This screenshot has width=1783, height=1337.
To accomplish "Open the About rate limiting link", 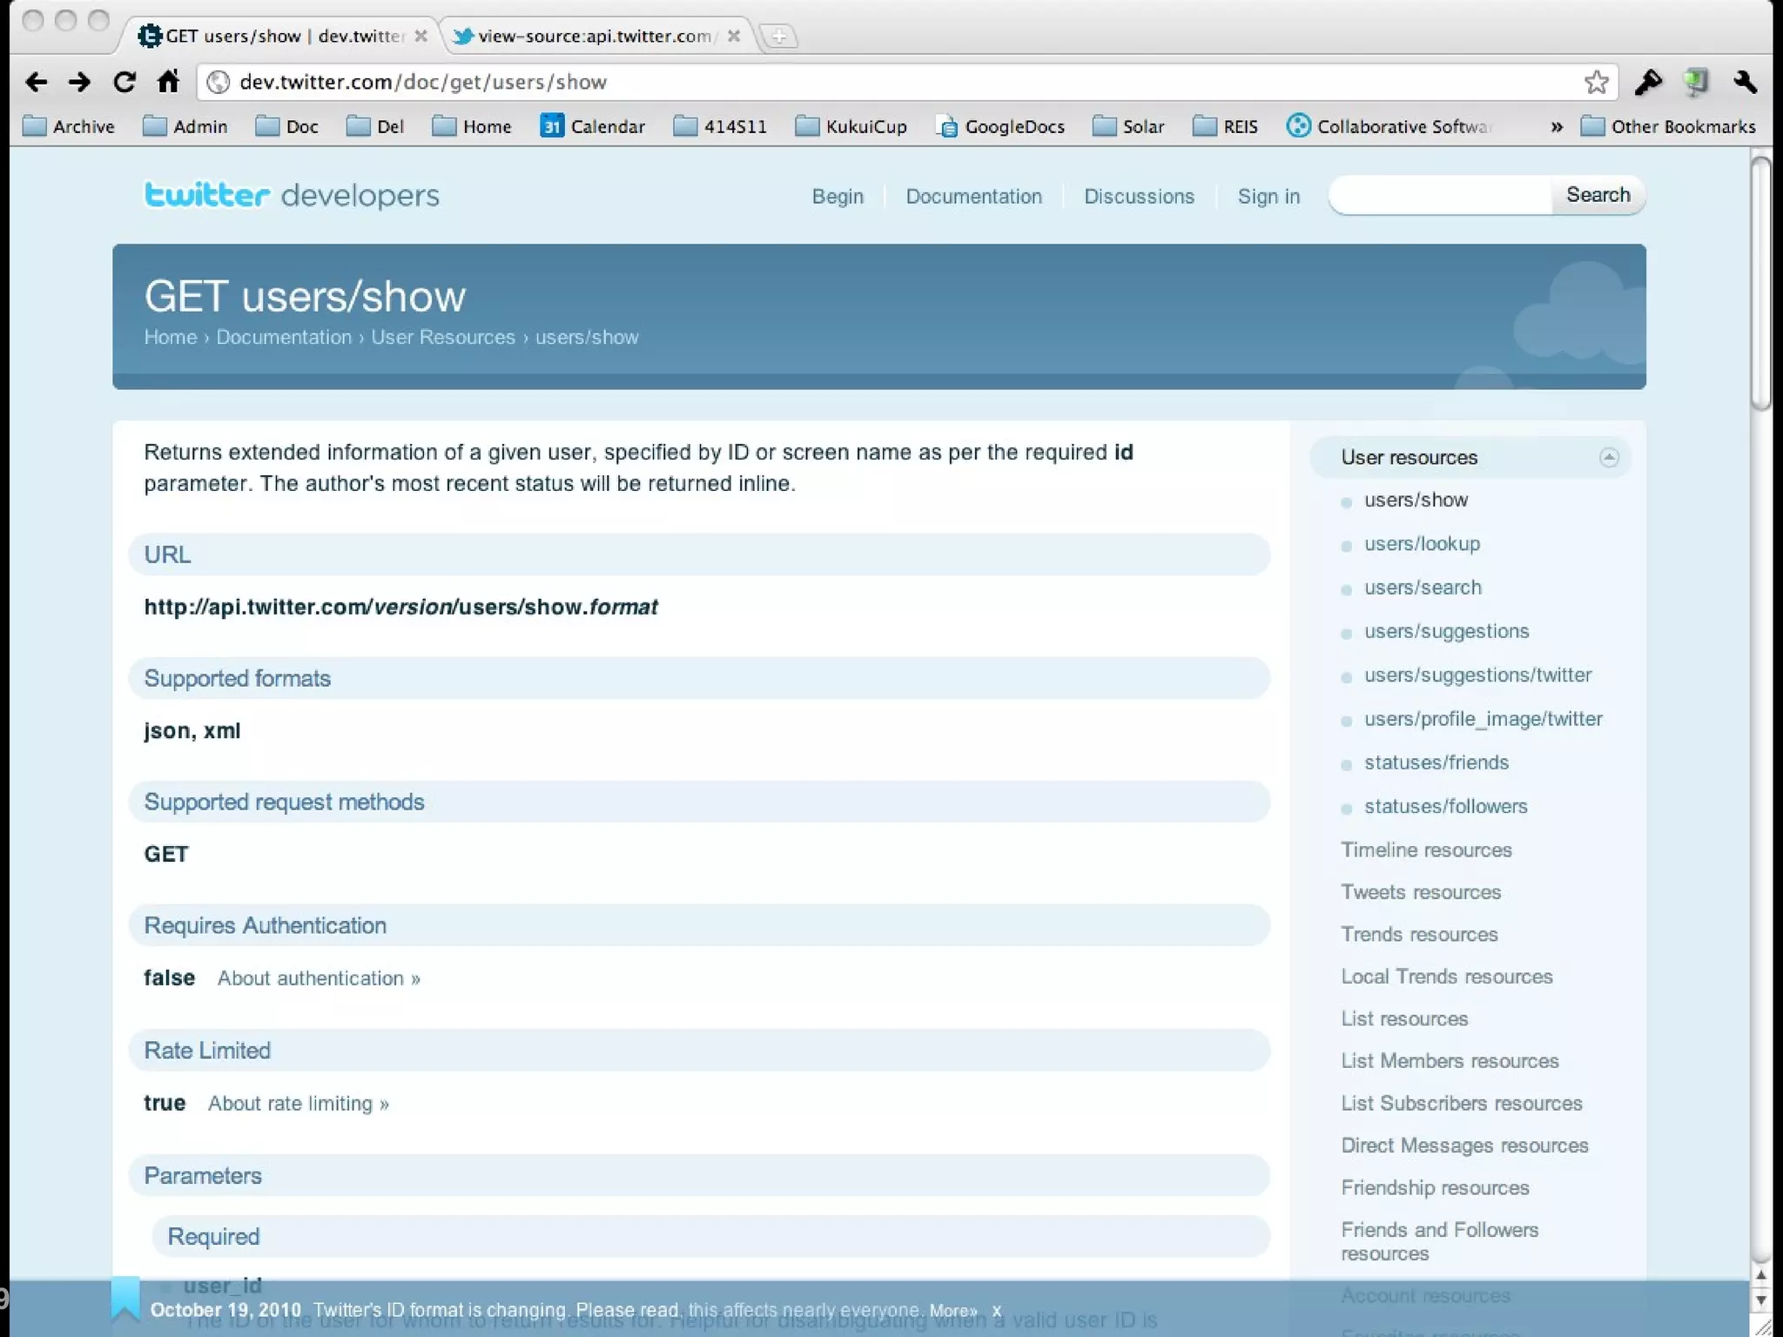I will click(x=298, y=1104).
